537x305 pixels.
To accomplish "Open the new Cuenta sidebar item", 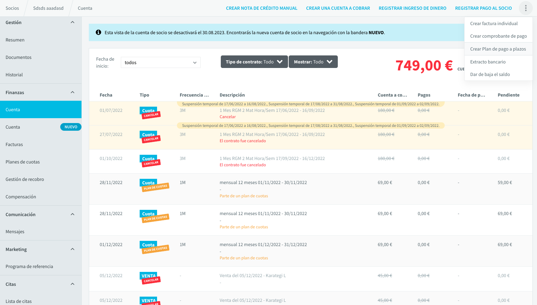I will click(x=41, y=127).
